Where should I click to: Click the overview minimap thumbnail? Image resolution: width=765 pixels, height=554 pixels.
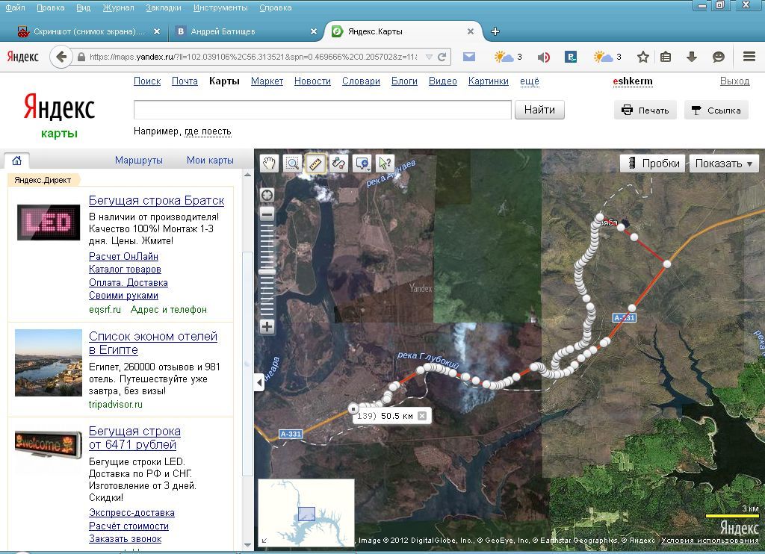click(306, 512)
